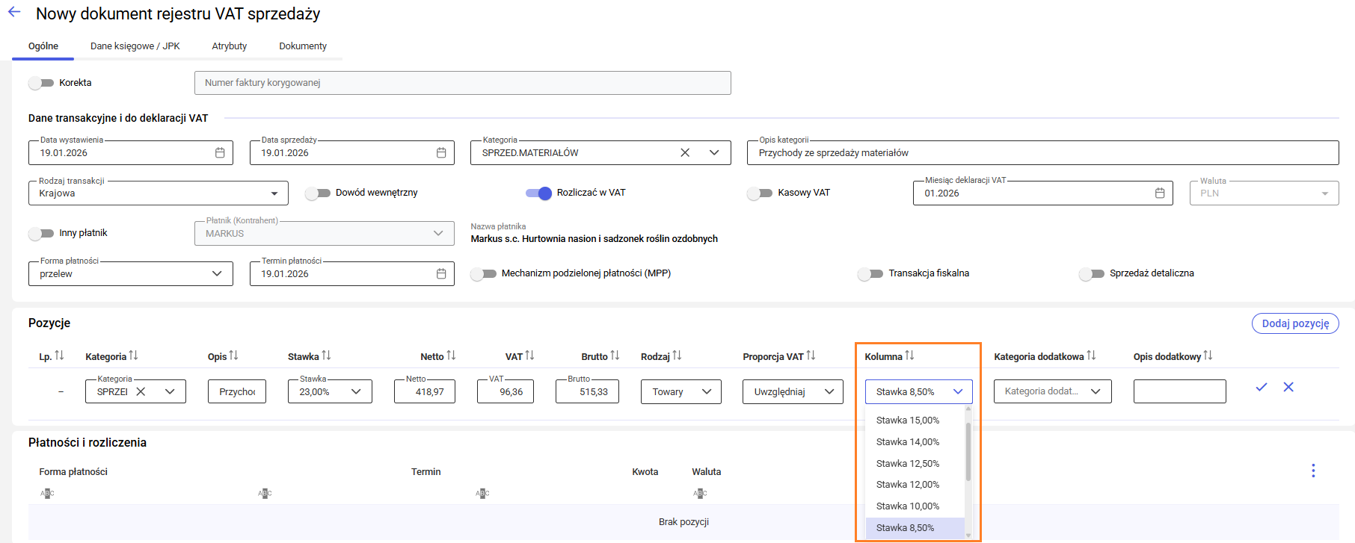
Task: Click the back arrow next to the title
Action: click(x=14, y=12)
